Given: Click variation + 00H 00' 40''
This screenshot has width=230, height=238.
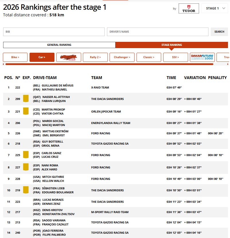Looking at the screenshot, I should [193, 99].
